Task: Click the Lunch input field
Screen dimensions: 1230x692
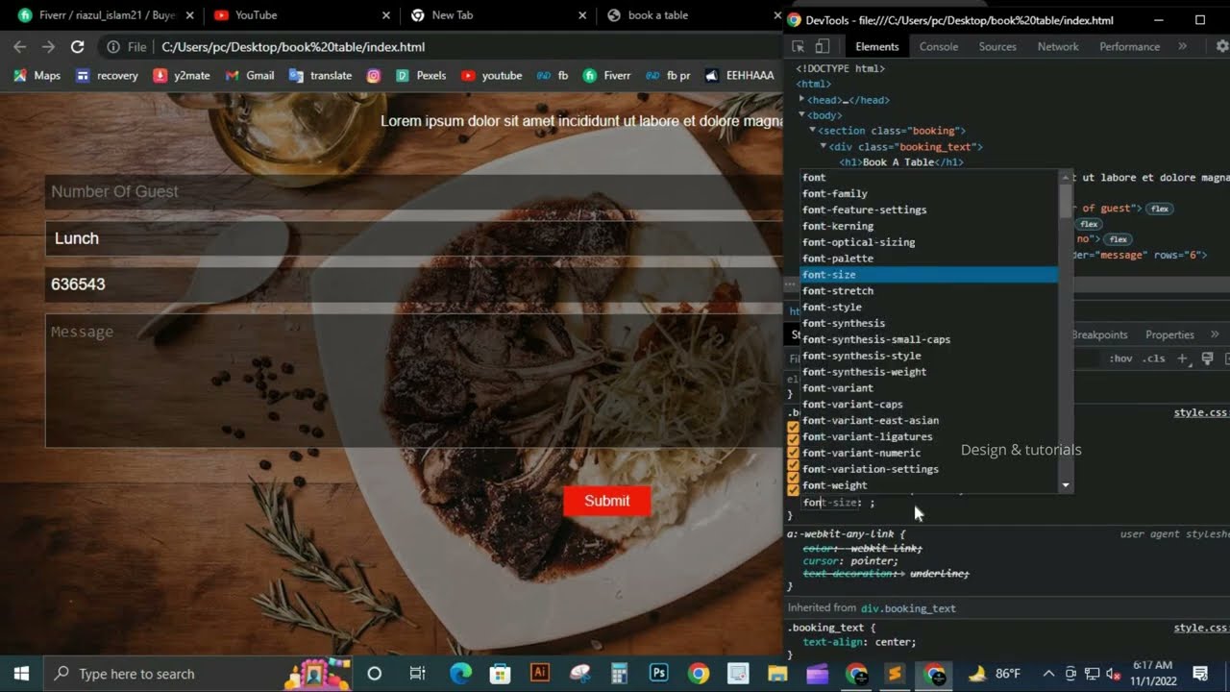Action: tap(414, 238)
